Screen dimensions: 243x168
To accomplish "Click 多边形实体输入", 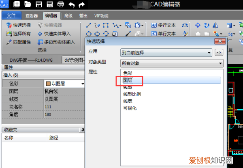I will [x=56, y=42].
